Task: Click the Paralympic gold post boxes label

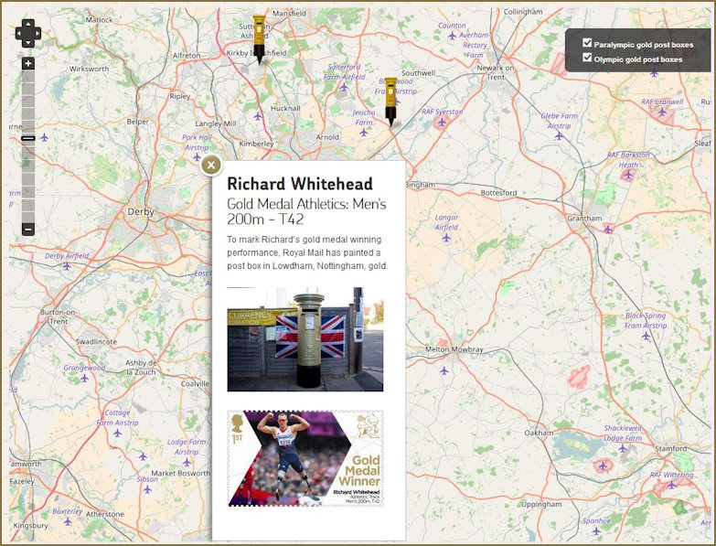Action: (x=643, y=44)
